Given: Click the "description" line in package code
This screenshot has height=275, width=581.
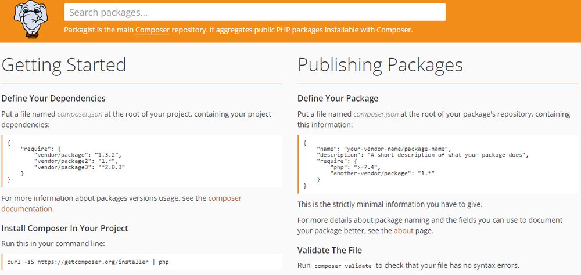Looking at the screenshot, I should point(422,155).
